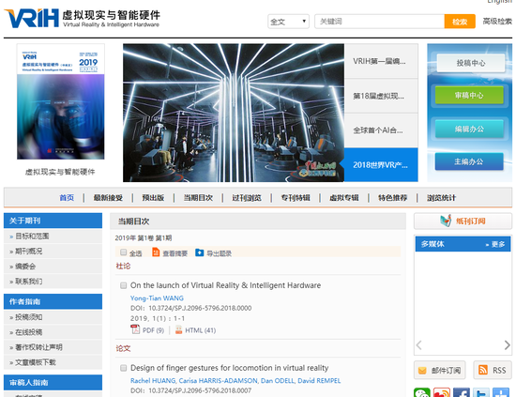Open article Design of finger gestures for locomotion

(229, 368)
